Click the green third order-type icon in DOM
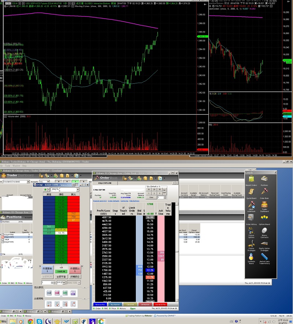 tap(65, 293)
